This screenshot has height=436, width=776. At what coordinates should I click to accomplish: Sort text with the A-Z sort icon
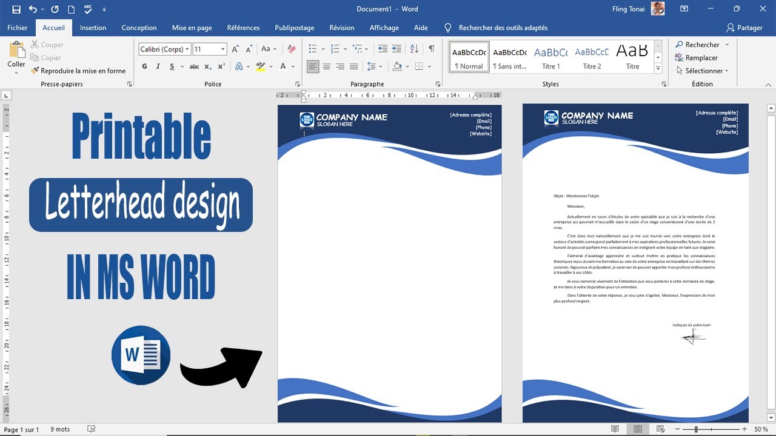pos(414,49)
